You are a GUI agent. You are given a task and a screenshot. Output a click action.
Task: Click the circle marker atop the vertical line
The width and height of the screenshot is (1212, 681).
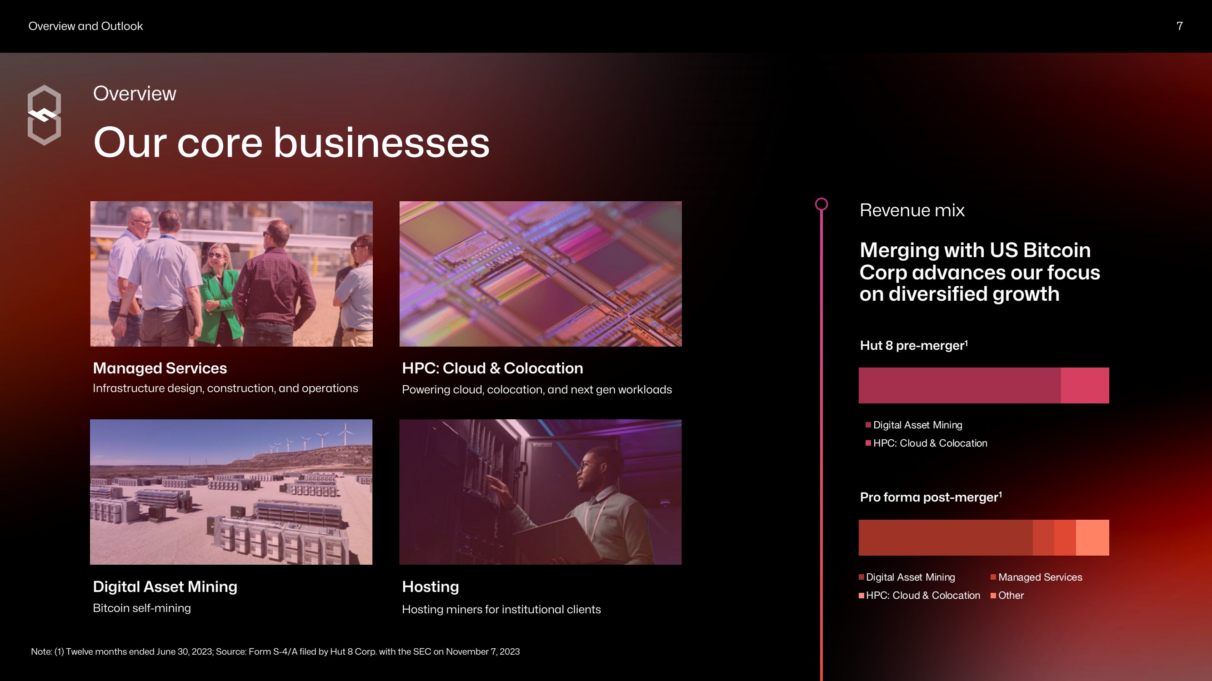821,204
